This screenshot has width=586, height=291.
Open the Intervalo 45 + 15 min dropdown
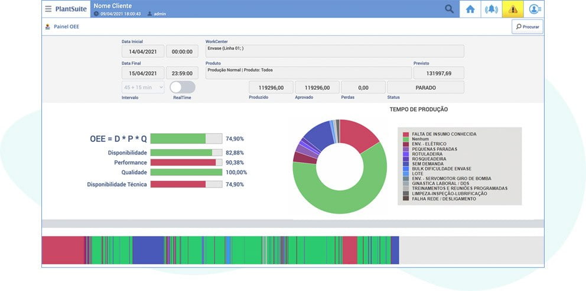coord(143,87)
